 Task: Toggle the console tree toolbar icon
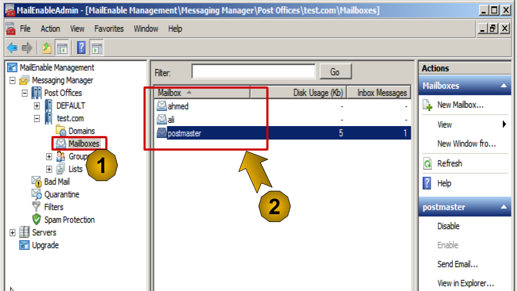click(x=61, y=48)
